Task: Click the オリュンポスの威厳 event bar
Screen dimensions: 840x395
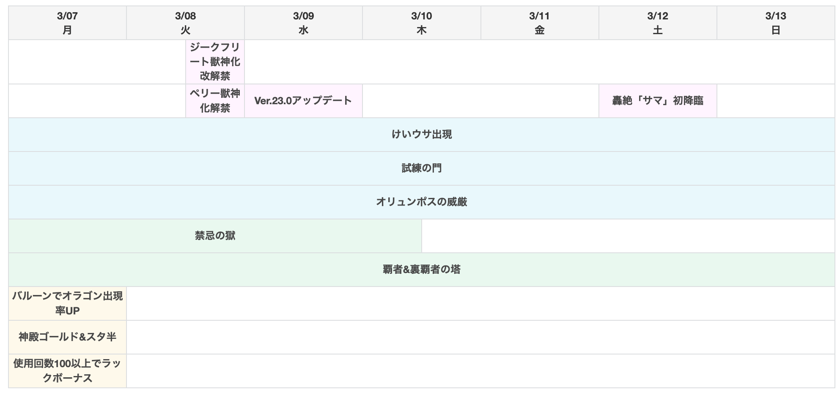Action: [x=421, y=202]
